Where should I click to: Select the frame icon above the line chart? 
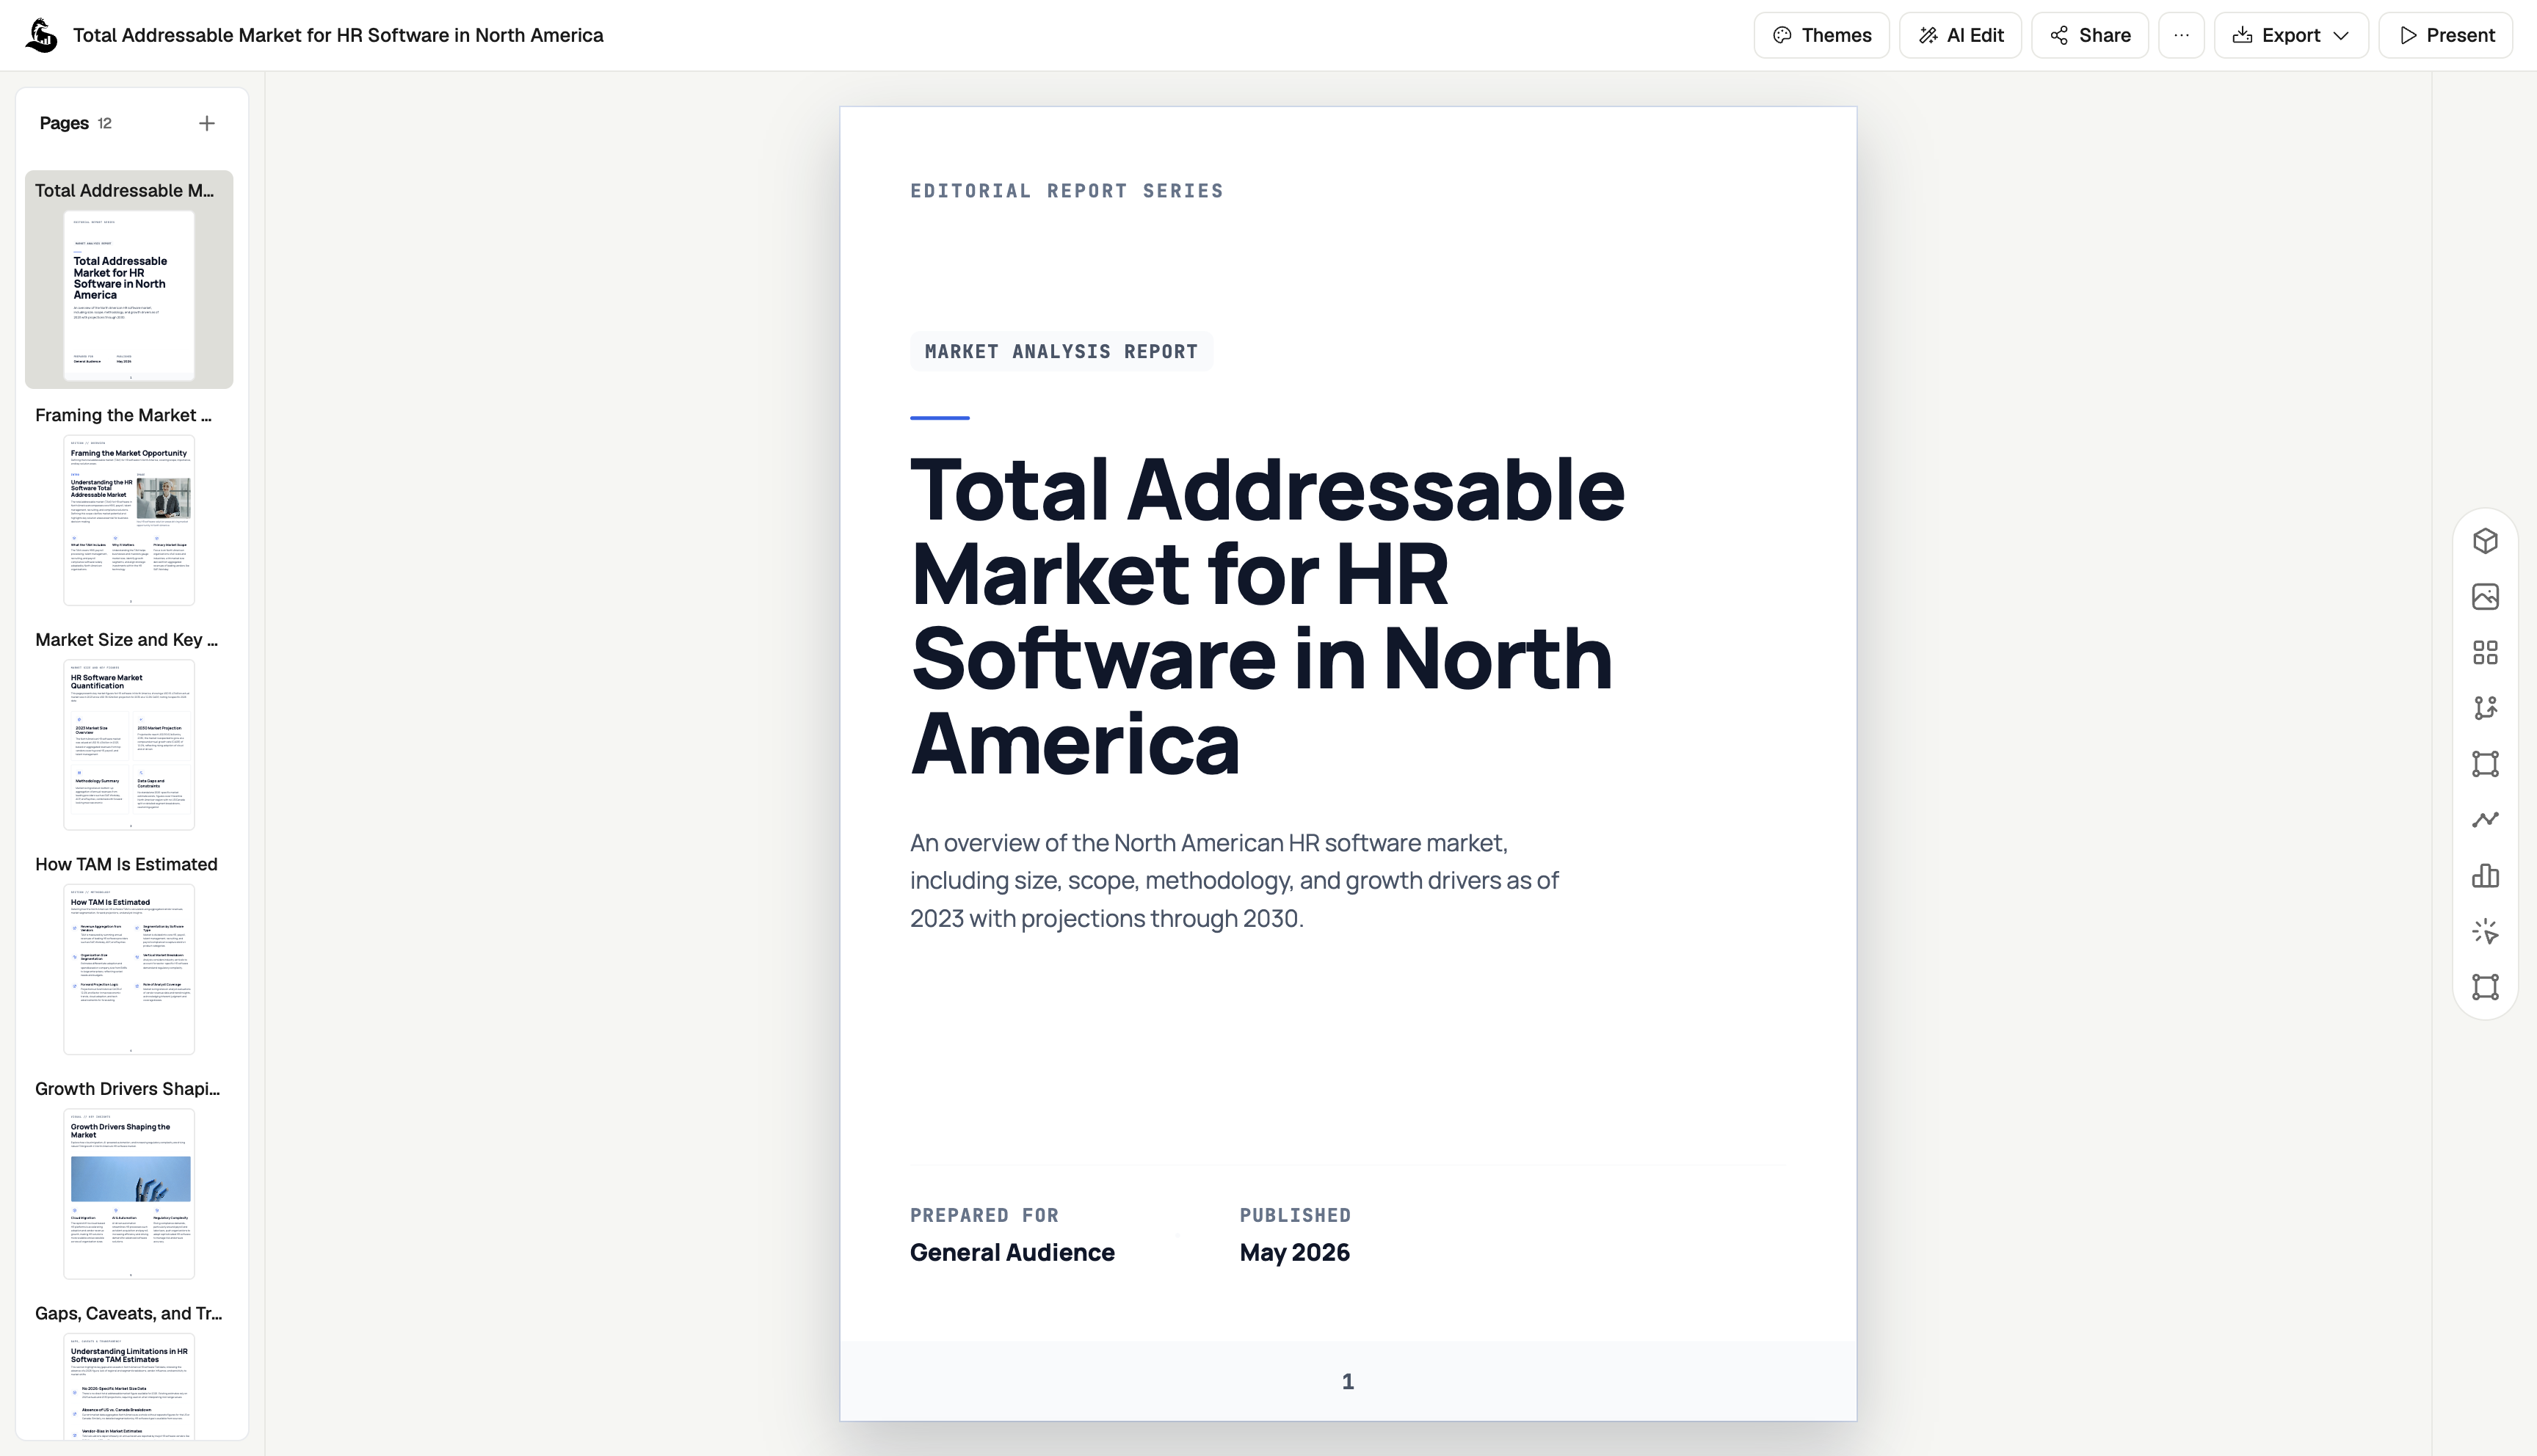pyautogui.click(x=2485, y=764)
